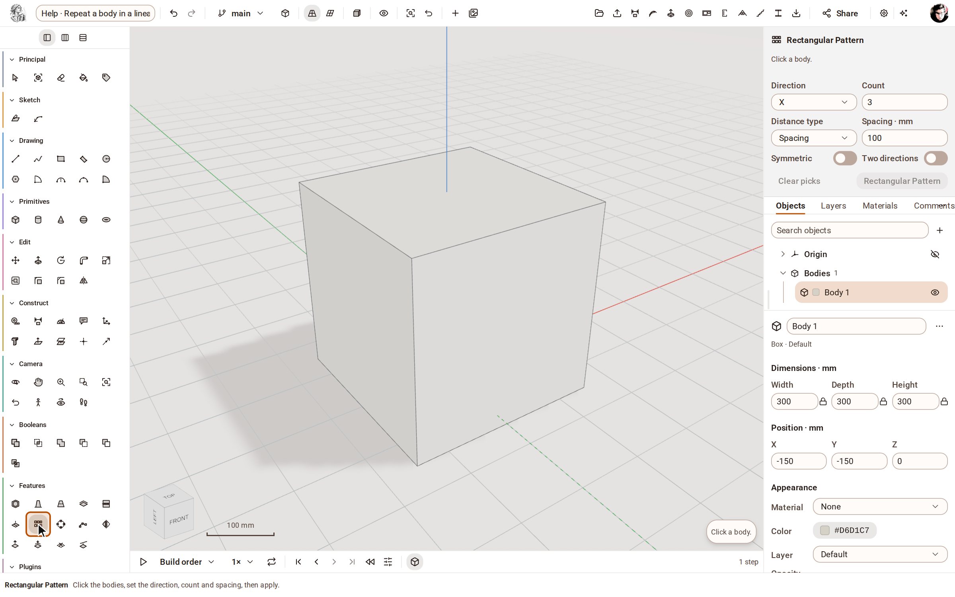Choose the Rotate tool in Edit
The width and height of the screenshot is (955, 597).
click(61, 260)
